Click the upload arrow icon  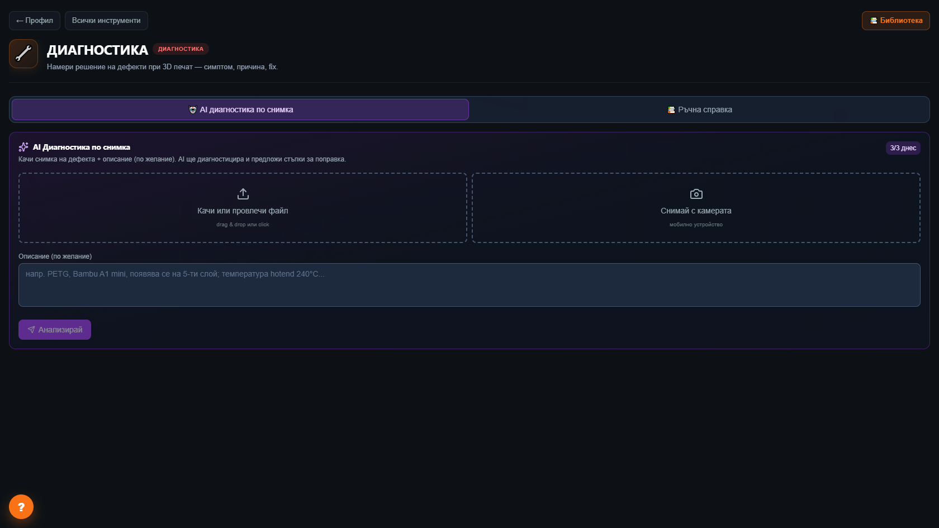point(243,194)
